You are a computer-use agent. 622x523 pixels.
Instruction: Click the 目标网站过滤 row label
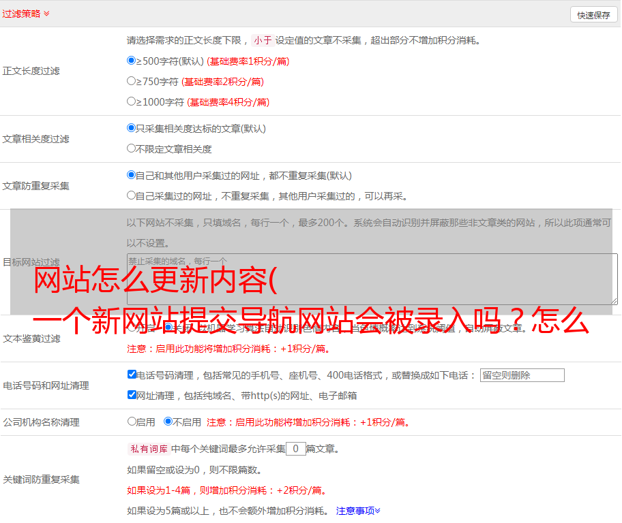(x=31, y=262)
